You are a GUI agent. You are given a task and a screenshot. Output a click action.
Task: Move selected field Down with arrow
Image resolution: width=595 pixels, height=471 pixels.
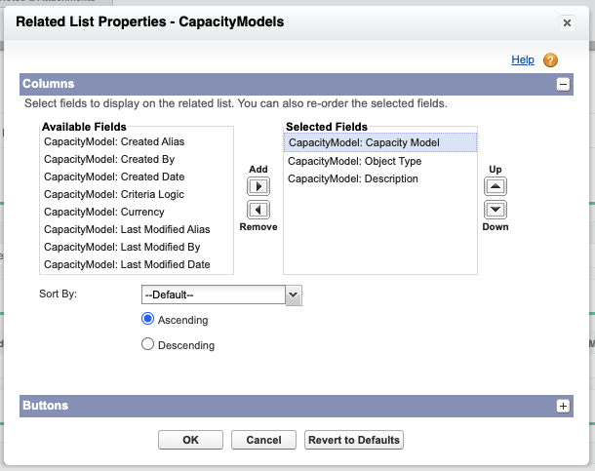coord(496,210)
